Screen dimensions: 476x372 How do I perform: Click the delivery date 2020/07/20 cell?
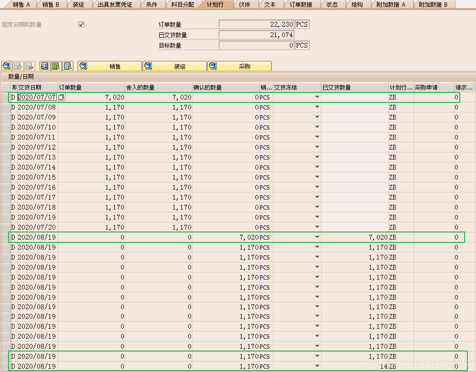[x=37, y=227]
